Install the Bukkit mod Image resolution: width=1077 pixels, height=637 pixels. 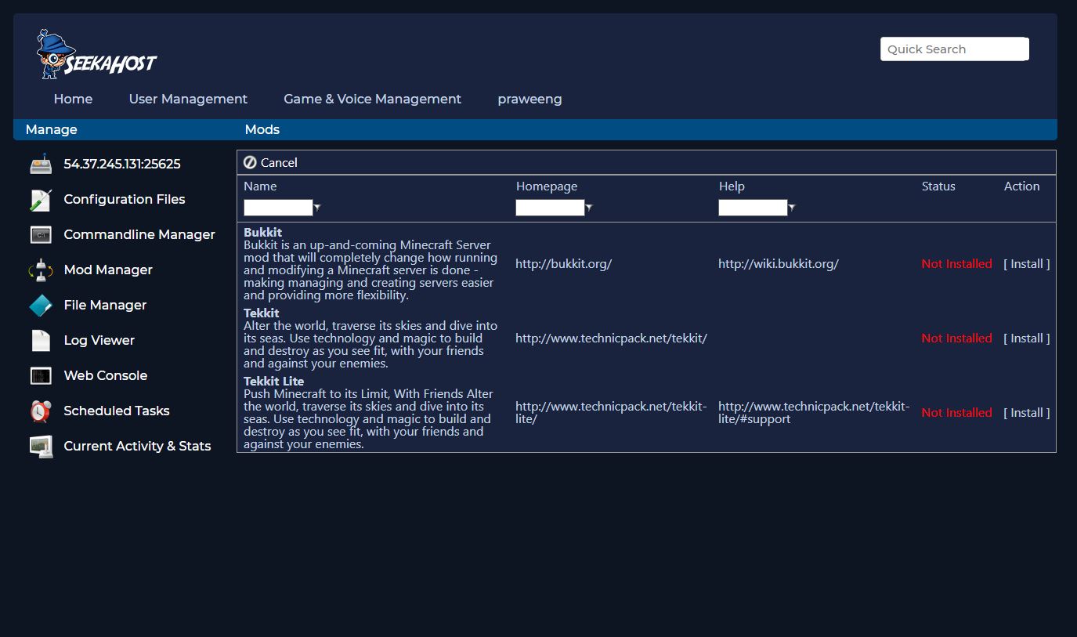pos(1027,264)
